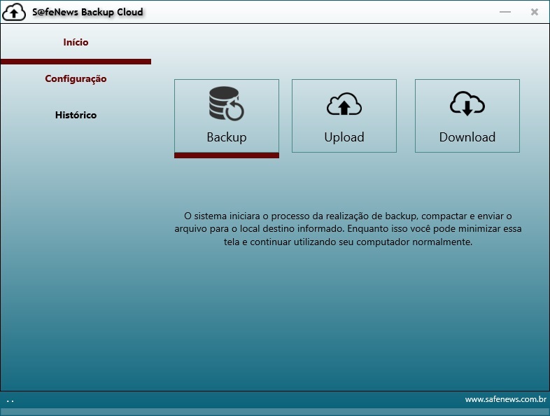The image size is (550, 416).
Task: Close the S@feNews Backup Cloud window
Action: (535, 12)
